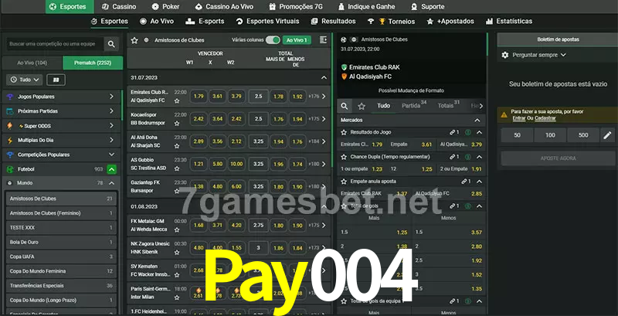The height and width of the screenshot is (316, 618).
Task: Open favorite markets star tab
Action: click(362, 106)
